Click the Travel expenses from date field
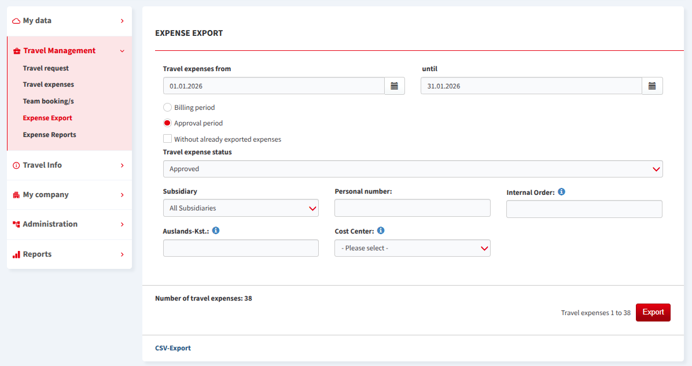This screenshot has width=692, height=366. click(274, 86)
